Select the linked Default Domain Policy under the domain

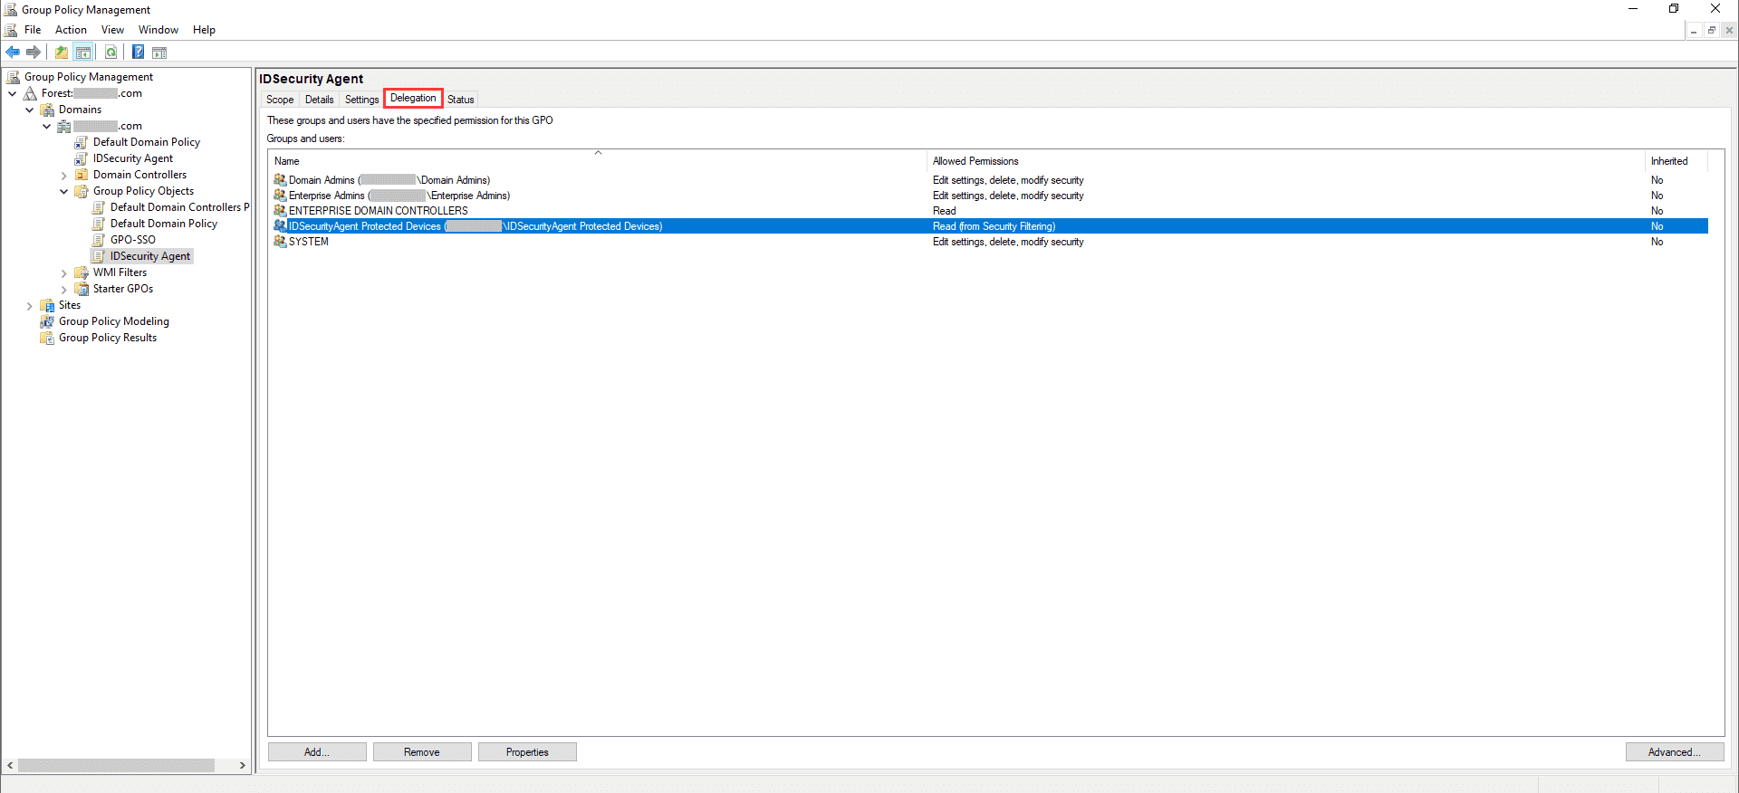146,142
